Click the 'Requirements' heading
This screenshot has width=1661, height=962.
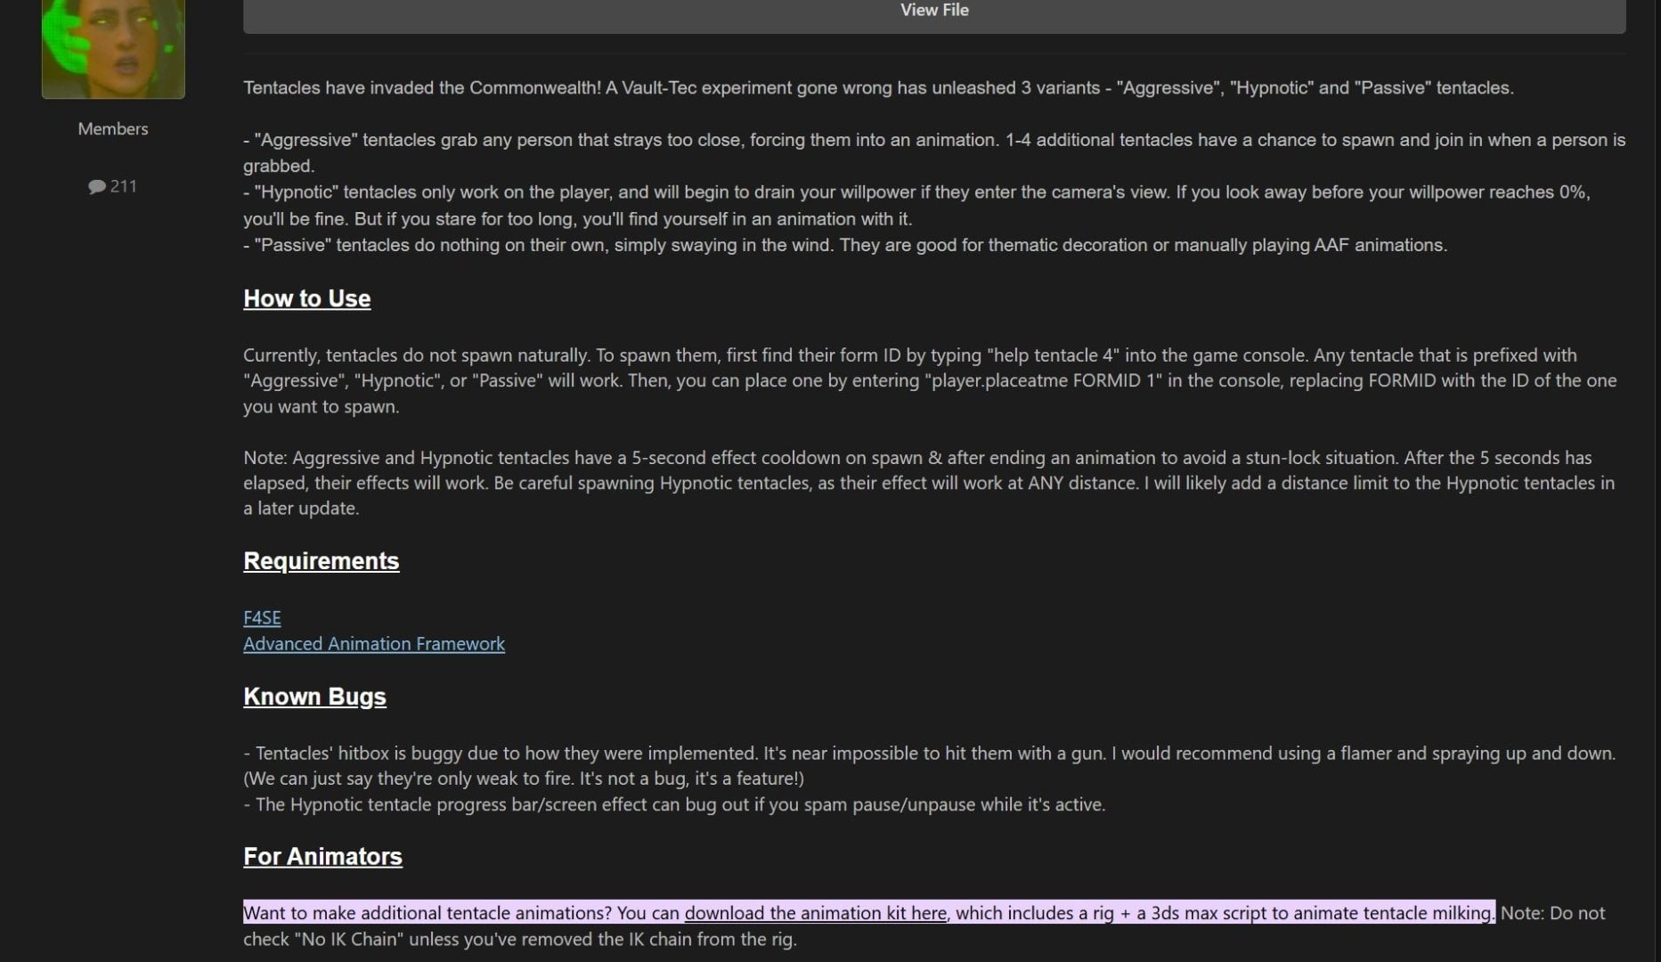(322, 560)
